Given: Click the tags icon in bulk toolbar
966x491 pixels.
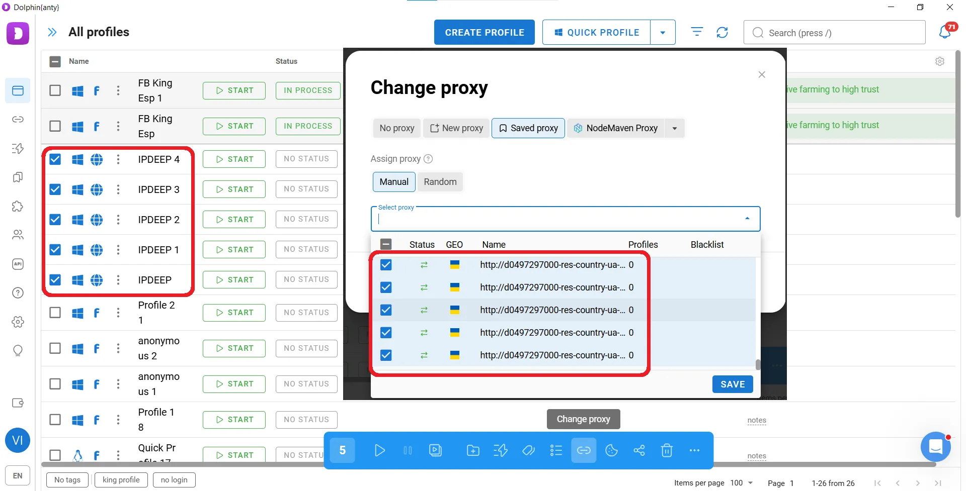Looking at the screenshot, I should pos(528,450).
